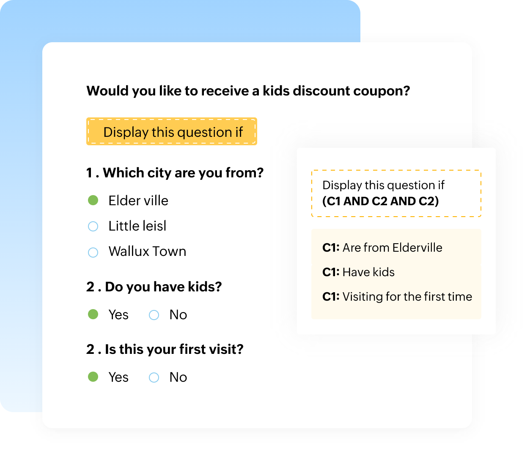The image size is (530, 451).
Task: Click the green filled radio next to Elder ville
Action: (93, 201)
